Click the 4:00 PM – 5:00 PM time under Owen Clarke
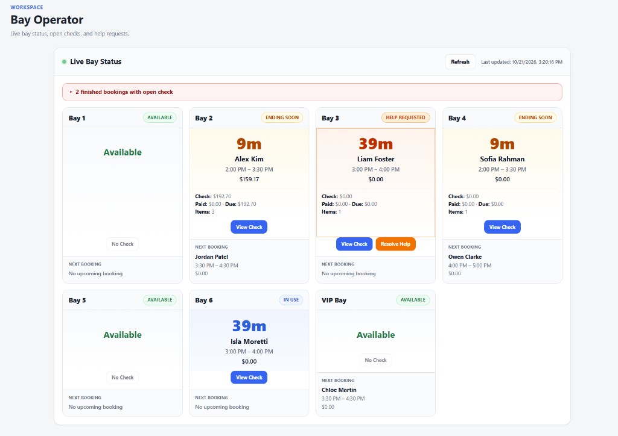 coord(470,266)
